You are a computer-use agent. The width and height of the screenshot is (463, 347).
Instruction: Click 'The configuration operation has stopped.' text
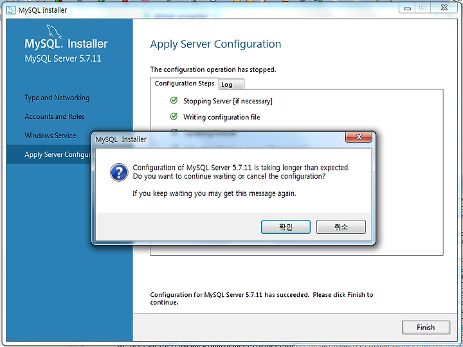coord(213,69)
